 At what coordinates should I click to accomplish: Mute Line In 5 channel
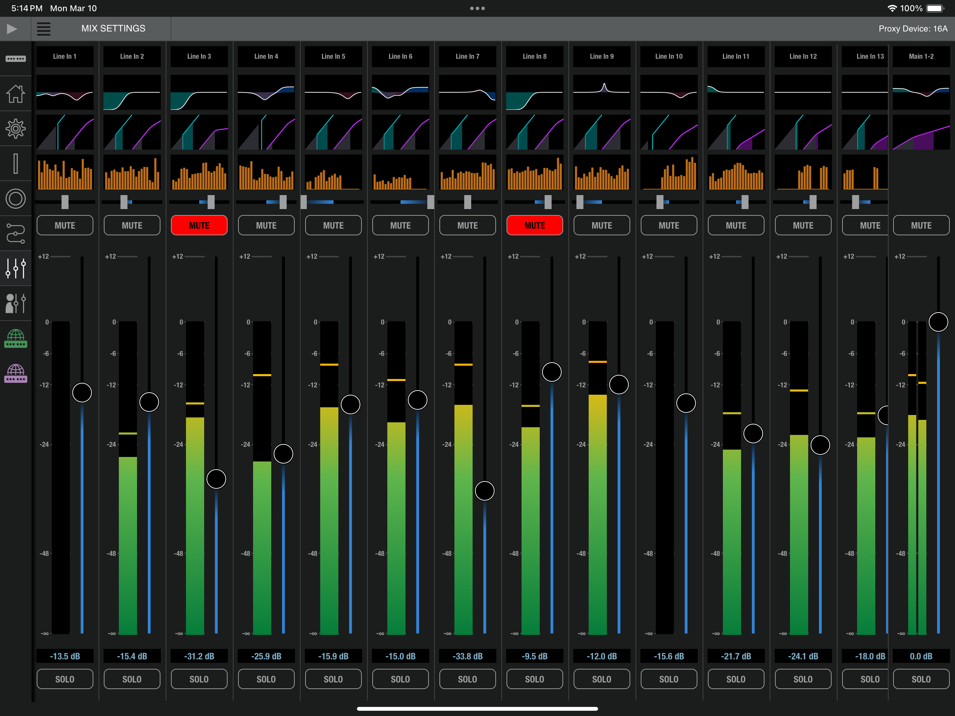click(x=333, y=225)
